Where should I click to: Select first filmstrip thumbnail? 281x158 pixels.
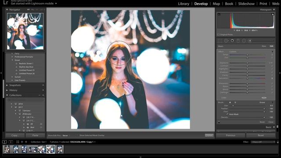7,149
